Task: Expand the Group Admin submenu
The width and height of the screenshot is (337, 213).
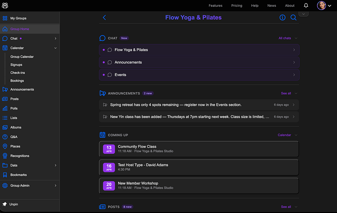Action: click(x=55, y=186)
